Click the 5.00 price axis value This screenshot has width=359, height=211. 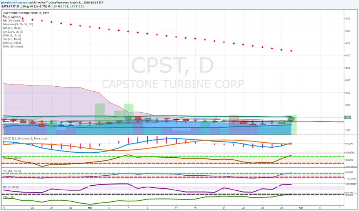coord(348,31)
